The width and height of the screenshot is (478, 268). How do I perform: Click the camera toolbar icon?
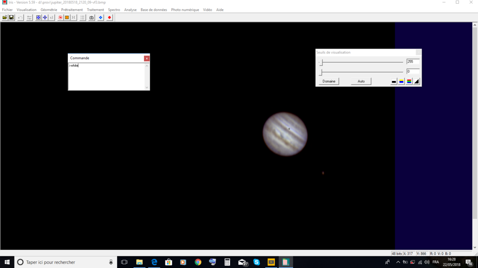91,18
